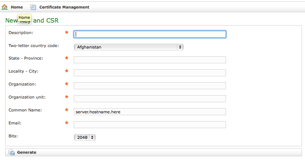305x160 pixels.
Task: Focus the Description text field
Action: pos(150,34)
